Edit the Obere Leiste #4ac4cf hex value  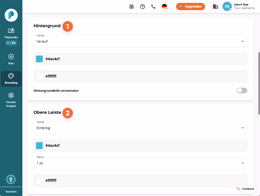[x=52, y=145]
